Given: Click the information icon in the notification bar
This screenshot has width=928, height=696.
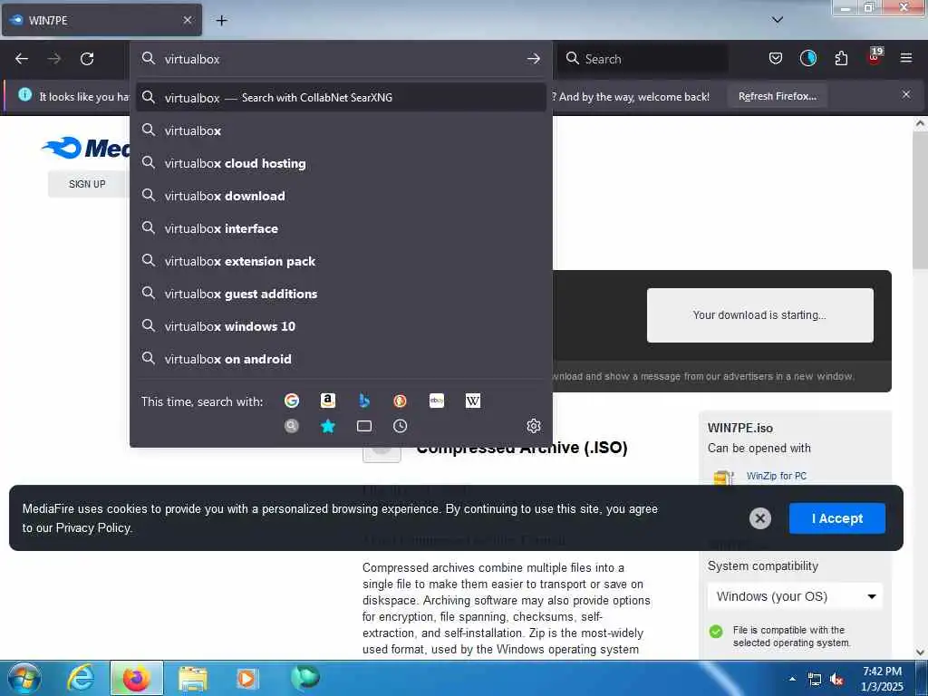Looking at the screenshot, I should click(24, 94).
